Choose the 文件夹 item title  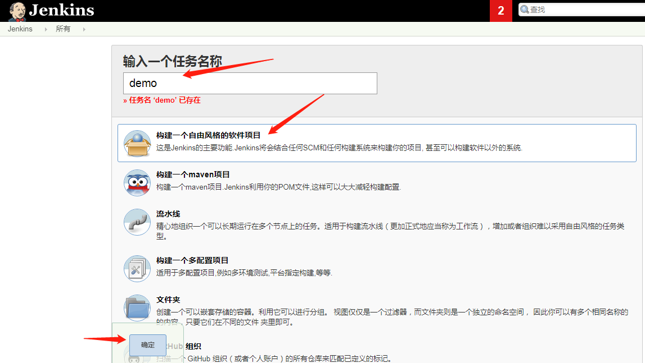(x=168, y=300)
